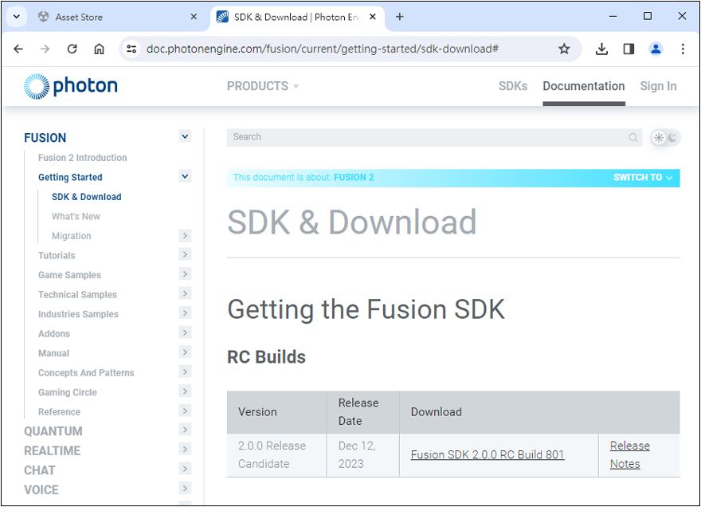Image resolution: width=701 pixels, height=507 pixels.
Task: Click Sign In link
Action: coord(658,86)
